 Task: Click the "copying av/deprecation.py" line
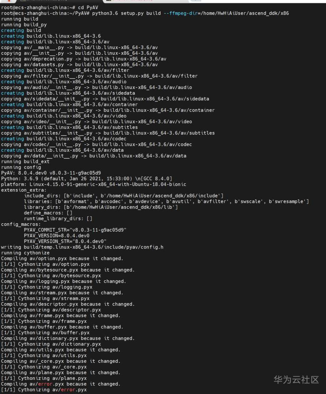[83, 59]
